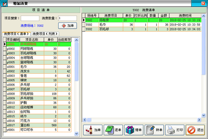Click the gift box 赠单 button
The width and height of the screenshot is (208, 139).
coord(134,130)
